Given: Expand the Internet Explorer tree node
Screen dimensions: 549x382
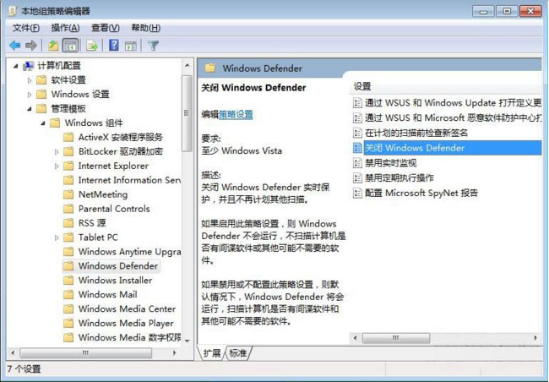Looking at the screenshot, I should click(x=57, y=166).
